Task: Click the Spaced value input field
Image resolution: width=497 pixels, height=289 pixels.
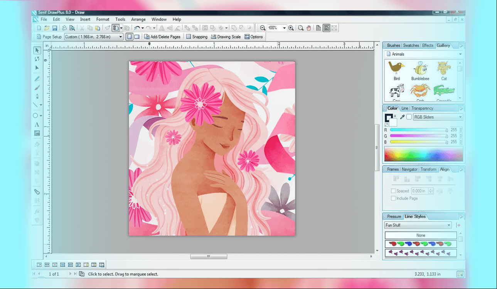Action: point(419,191)
